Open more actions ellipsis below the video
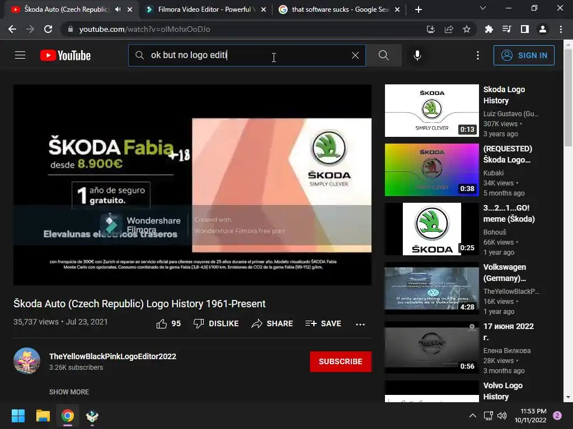 coord(360,324)
